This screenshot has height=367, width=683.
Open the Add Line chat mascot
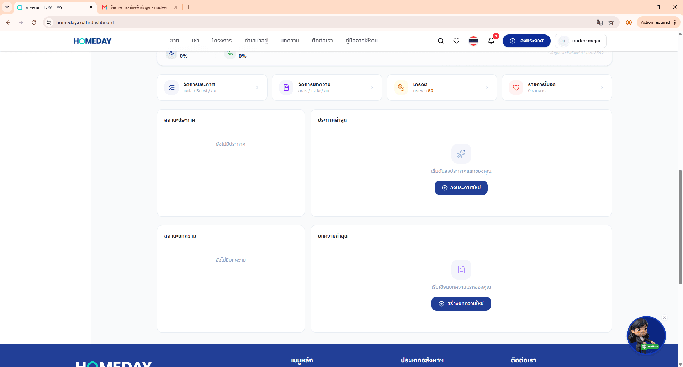[646, 335]
